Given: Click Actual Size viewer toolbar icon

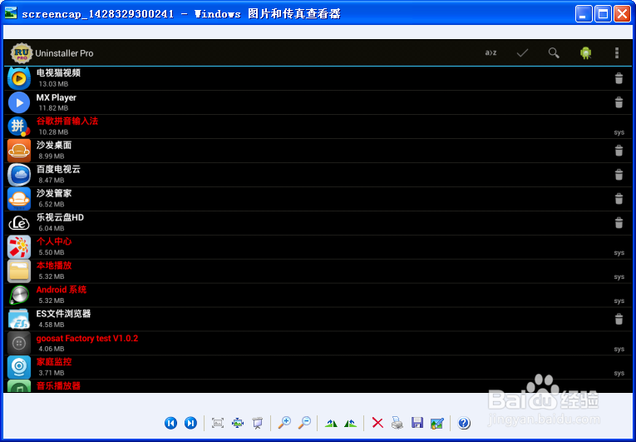Looking at the screenshot, I should [x=238, y=423].
